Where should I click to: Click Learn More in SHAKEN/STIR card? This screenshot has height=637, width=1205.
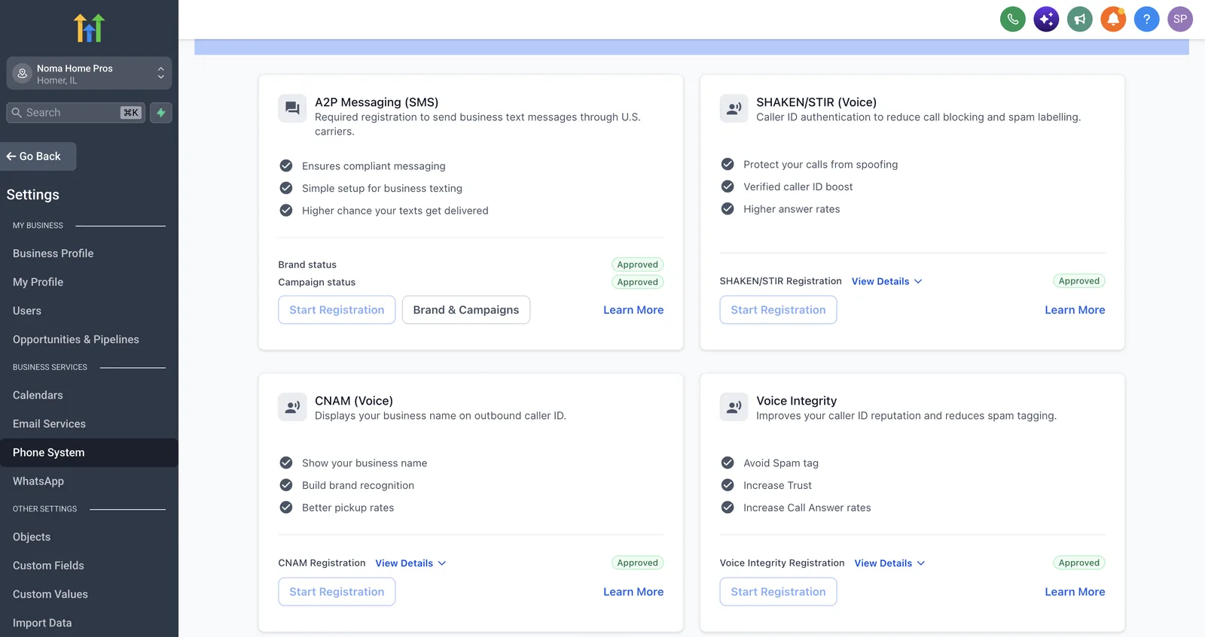(1075, 310)
